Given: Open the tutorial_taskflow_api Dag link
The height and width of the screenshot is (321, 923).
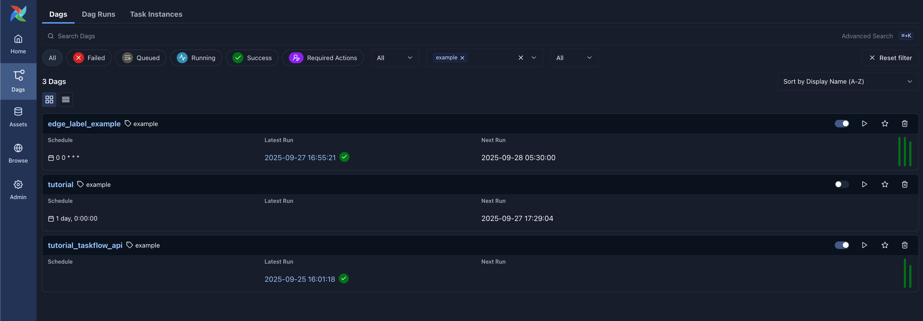Looking at the screenshot, I should click(85, 245).
